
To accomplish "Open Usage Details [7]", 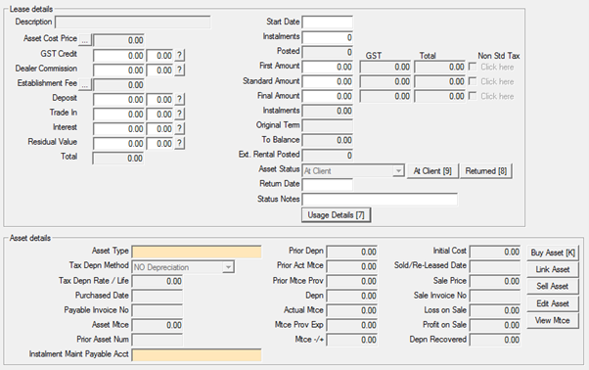I will 337,215.
